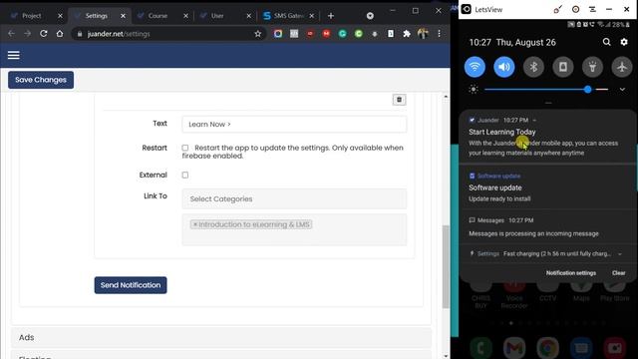Open the Software update notification
The image size is (638, 359).
pos(547,187)
